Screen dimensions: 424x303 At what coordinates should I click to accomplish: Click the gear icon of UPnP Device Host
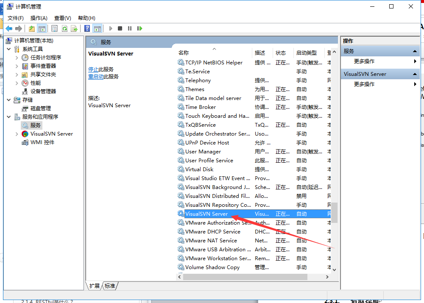pos(181,142)
